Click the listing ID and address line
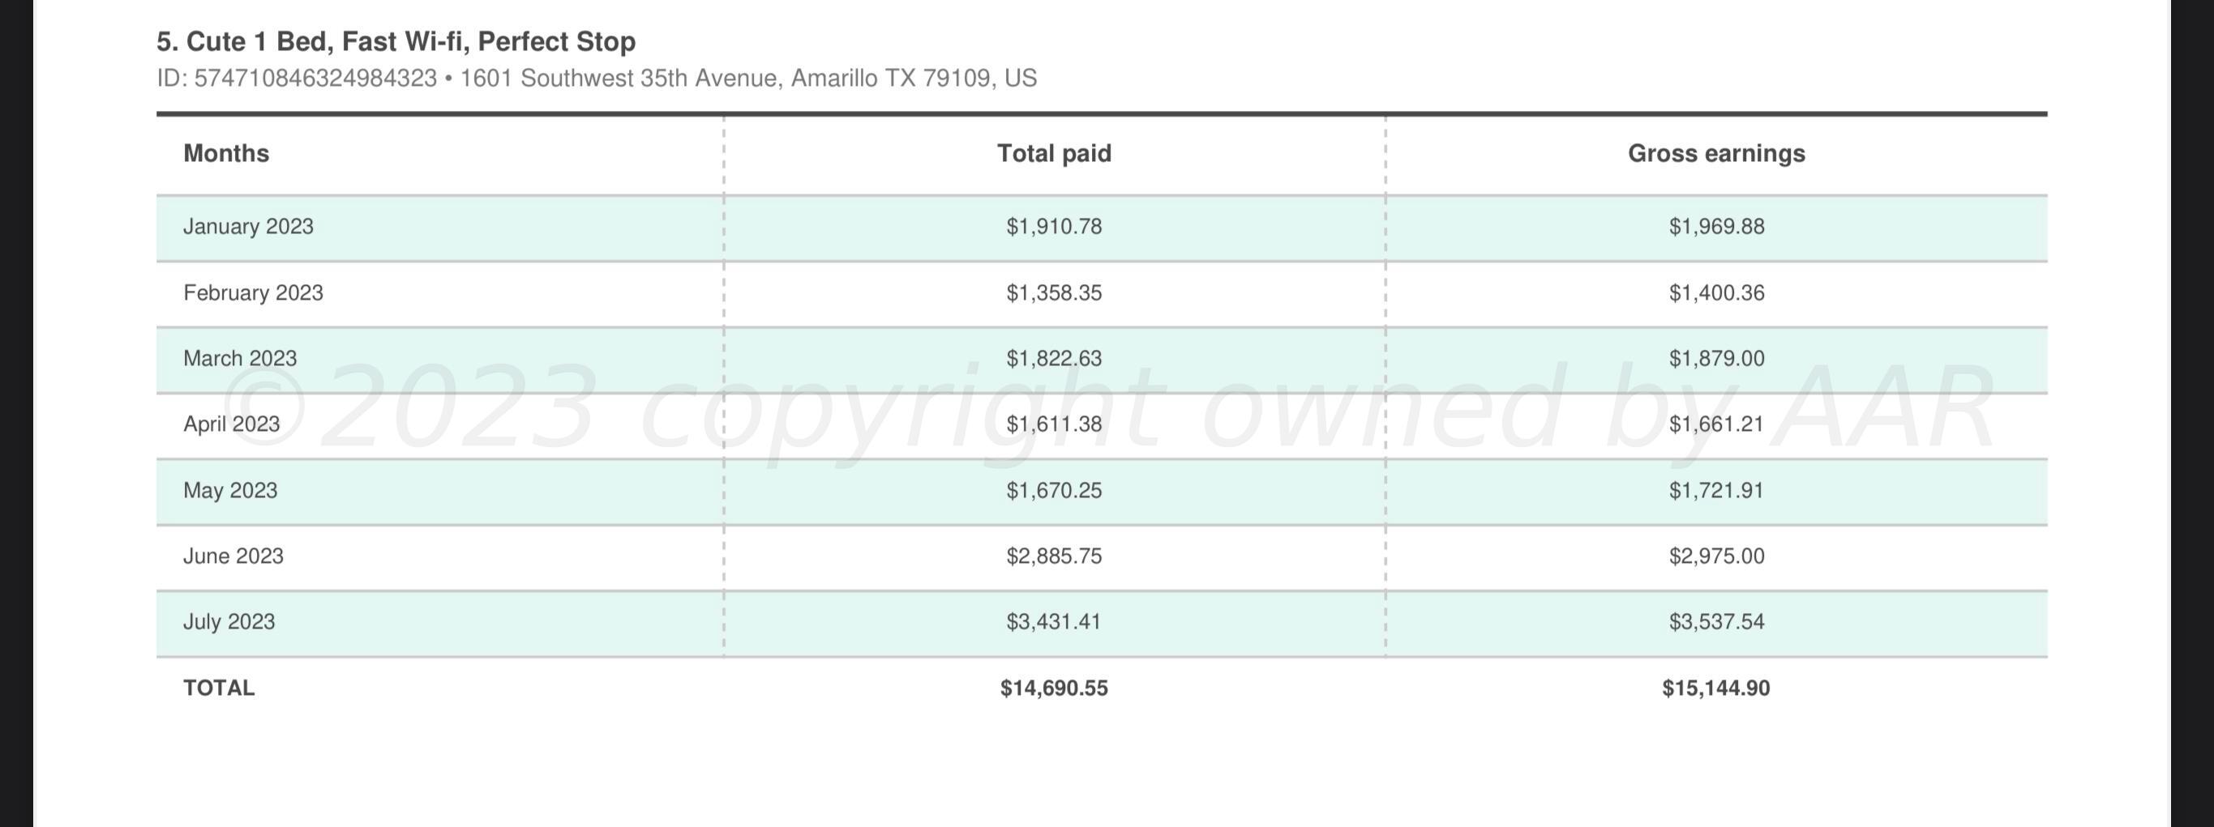2214x827 pixels. (x=597, y=78)
